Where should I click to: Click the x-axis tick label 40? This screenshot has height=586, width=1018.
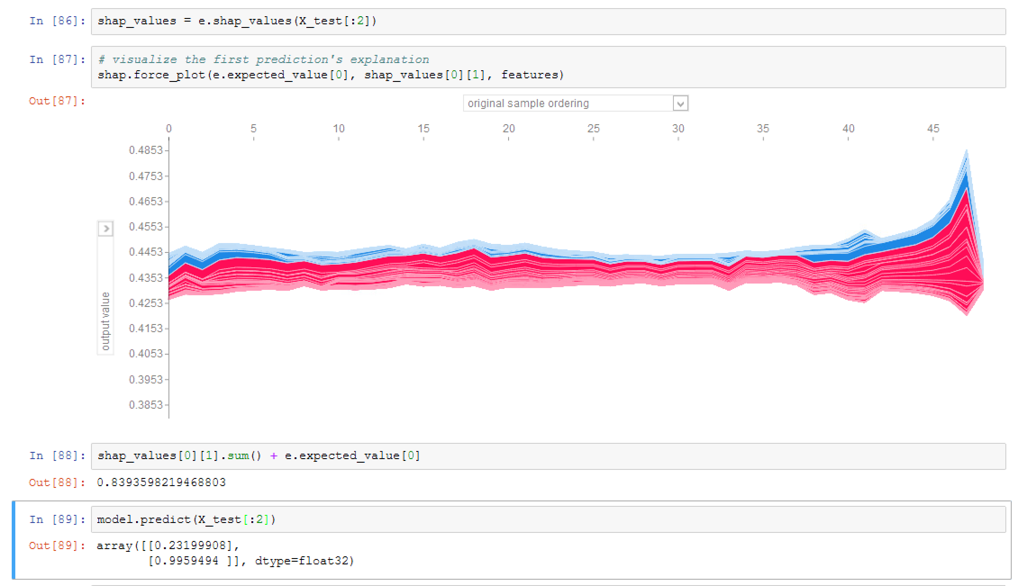pyautogui.click(x=848, y=129)
